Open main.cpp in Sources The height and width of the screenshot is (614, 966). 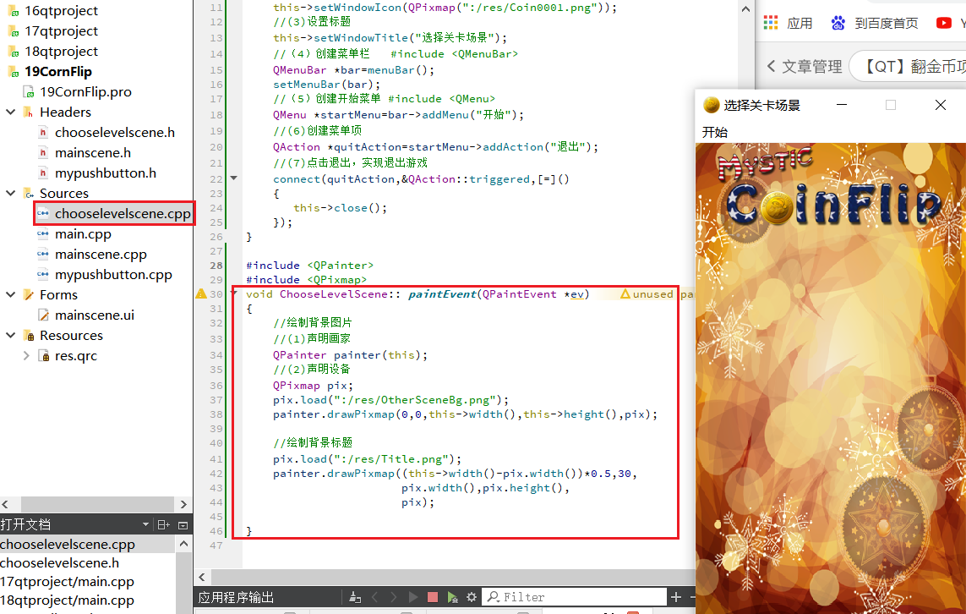point(83,234)
